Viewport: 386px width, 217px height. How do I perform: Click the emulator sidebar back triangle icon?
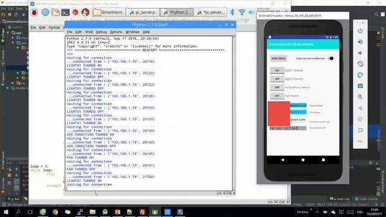(360, 108)
